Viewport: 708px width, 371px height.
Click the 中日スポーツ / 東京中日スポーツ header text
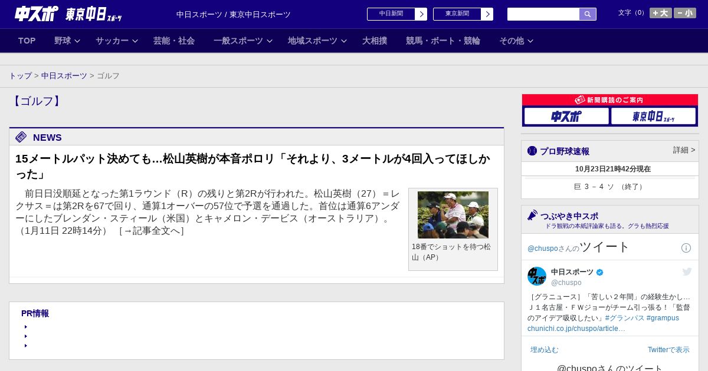[x=234, y=15]
